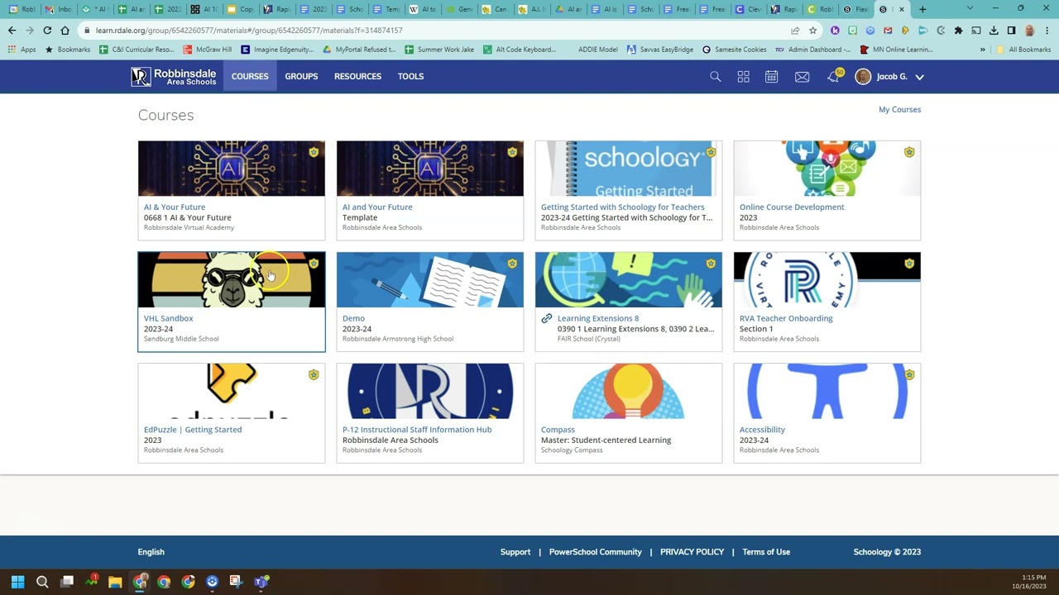
Task: Open the COURSES menu
Action: pyautogui.click(x=250, y=77)
